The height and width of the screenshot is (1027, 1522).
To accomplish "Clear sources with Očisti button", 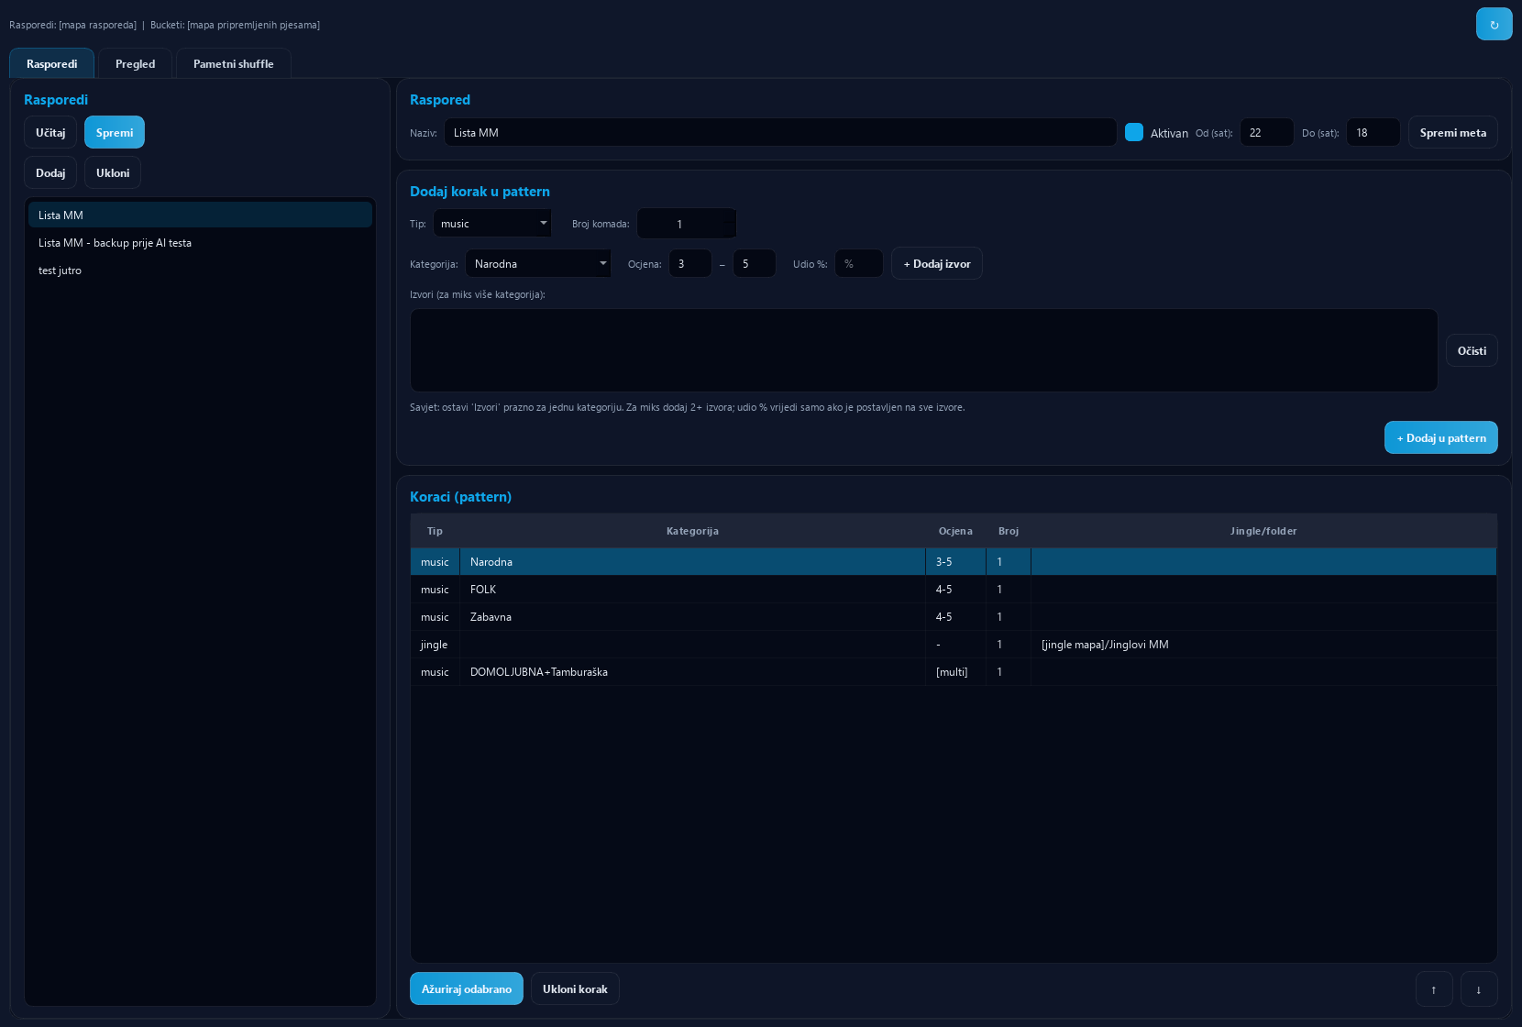I will 1472,350.
